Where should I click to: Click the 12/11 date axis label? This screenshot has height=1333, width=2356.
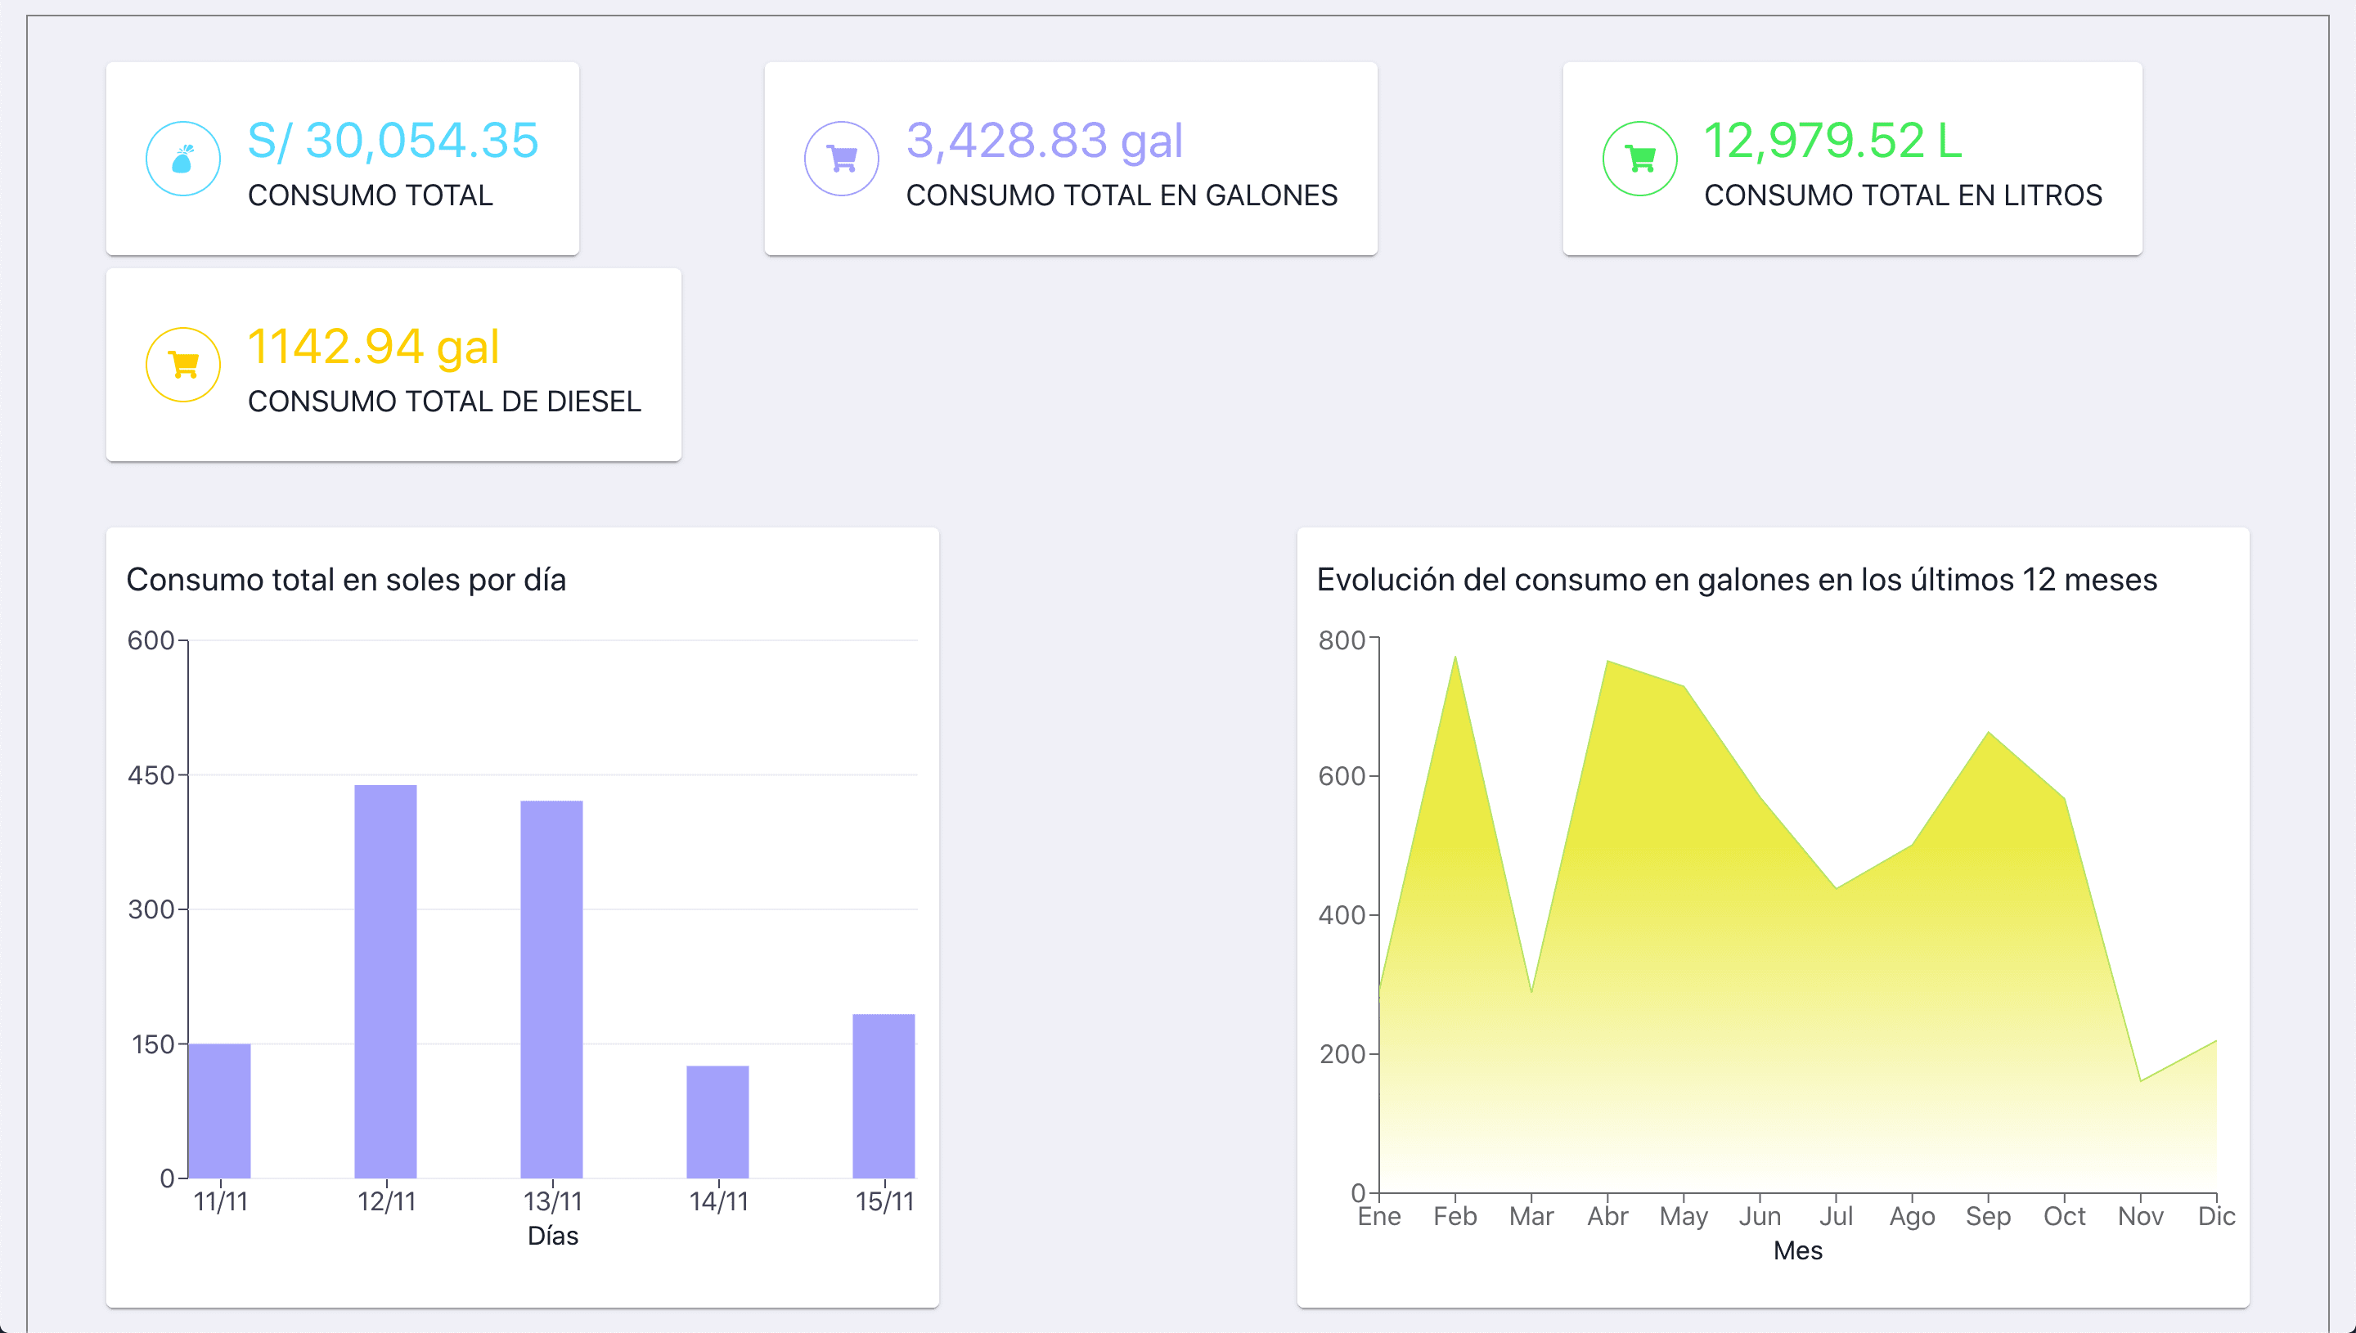386,1201
